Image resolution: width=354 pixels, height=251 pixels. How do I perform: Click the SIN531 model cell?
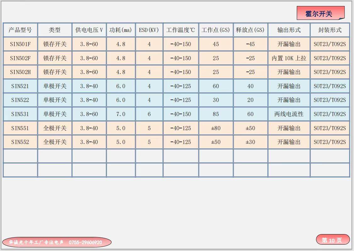(20, 114)
